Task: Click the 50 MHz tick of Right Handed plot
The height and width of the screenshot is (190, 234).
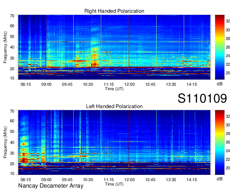Action: pyautogui.click(x=12, y=36)
